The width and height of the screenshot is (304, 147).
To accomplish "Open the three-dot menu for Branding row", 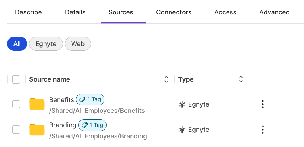I will pyautogui.click(x=263, y=130).
